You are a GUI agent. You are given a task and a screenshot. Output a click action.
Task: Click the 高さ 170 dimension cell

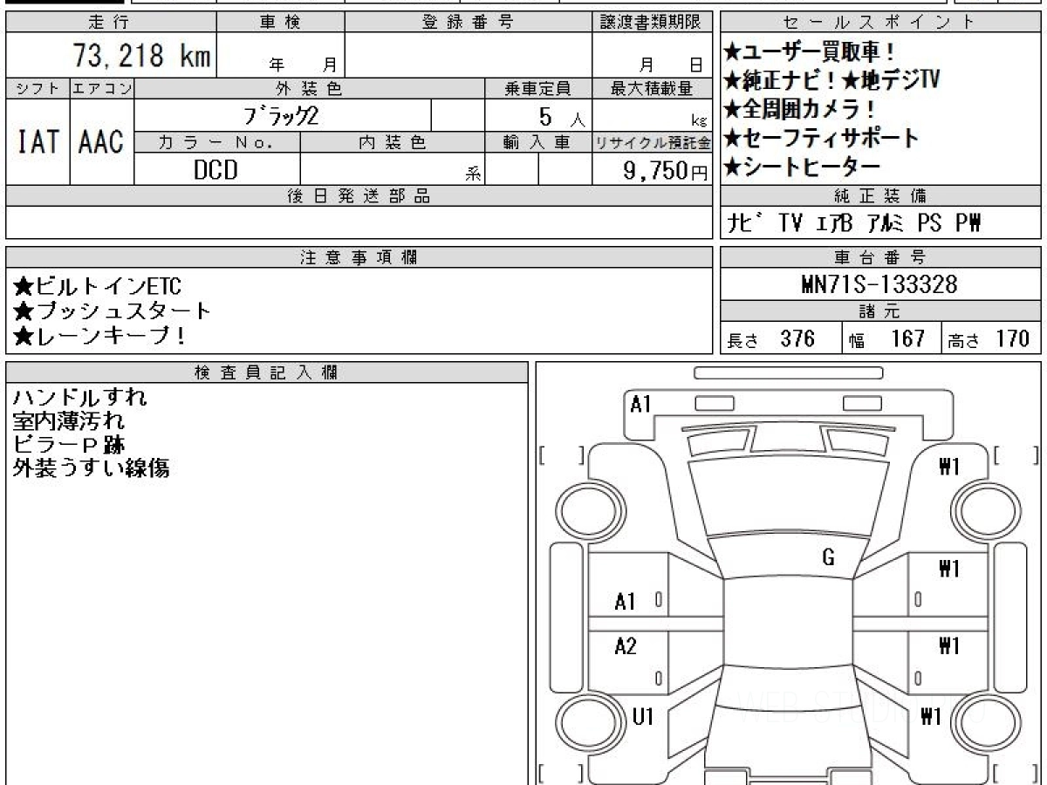[x=991, y=338]
